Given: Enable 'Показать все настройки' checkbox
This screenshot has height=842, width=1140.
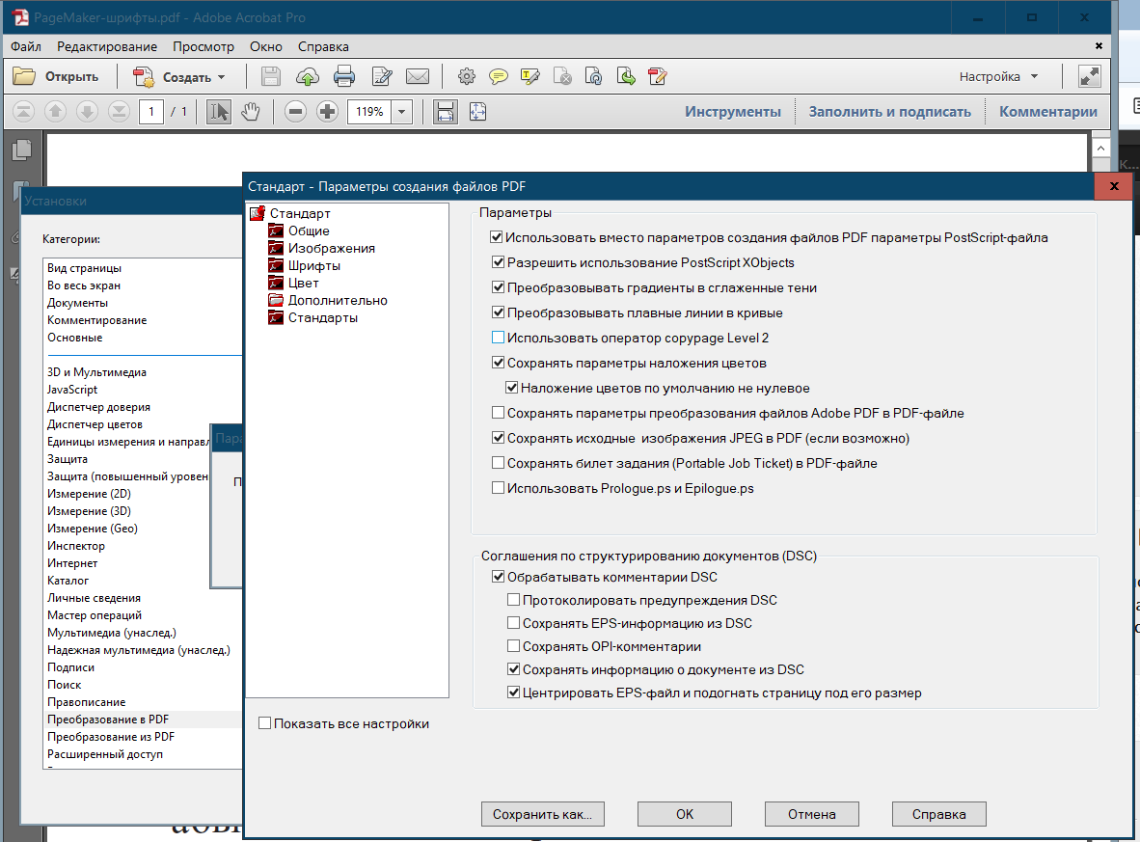Looking at the screenshot, I should pyautogui.click(x=264, y=723).
